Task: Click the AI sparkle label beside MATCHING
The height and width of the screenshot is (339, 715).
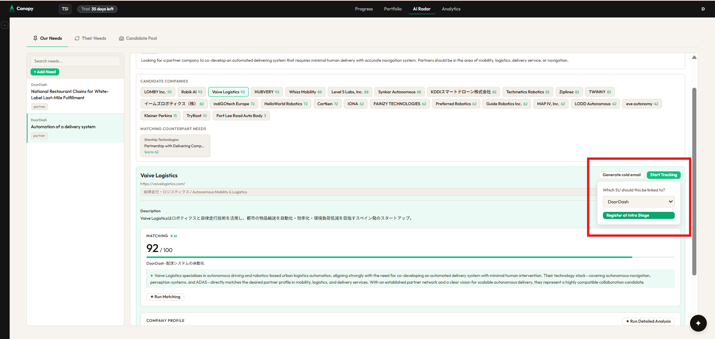Action: (x=174, y=236)
